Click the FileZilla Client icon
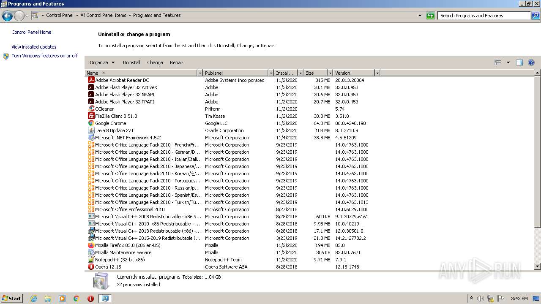Viewport: 541px width, 304px height. 91,116
